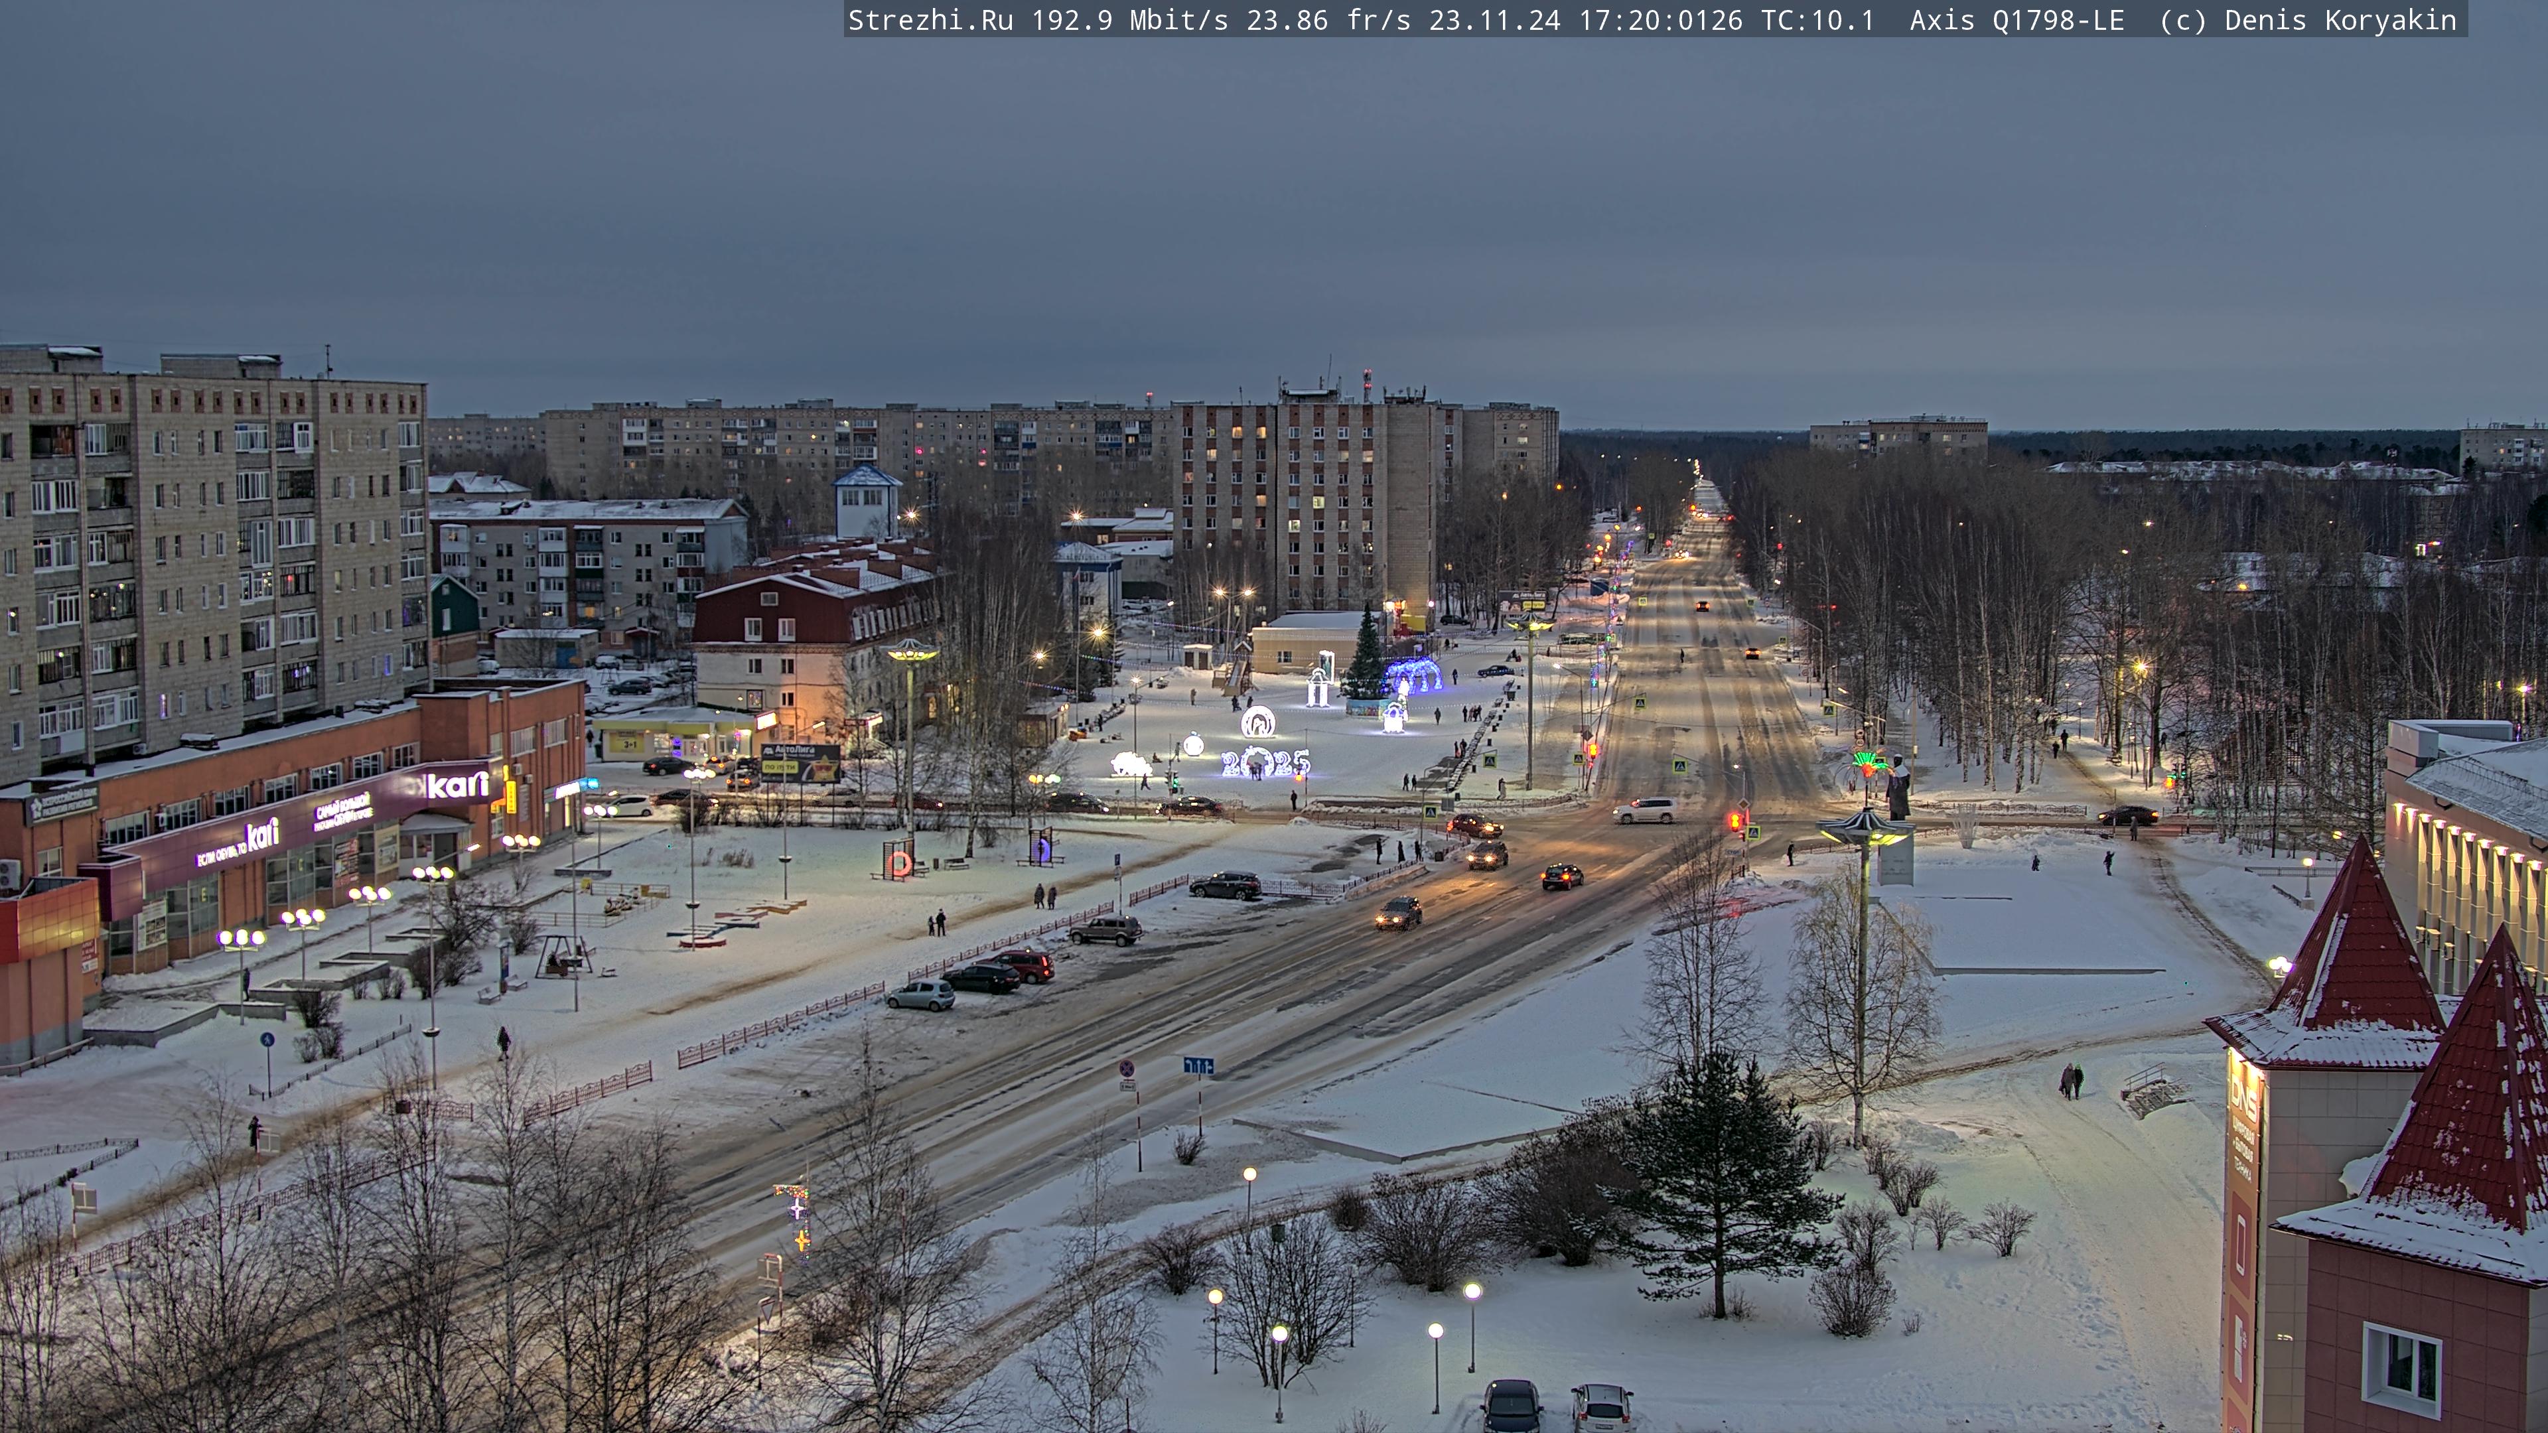Select the "TC:10.1" overlay value
Image resolution: width=2548 pixels, height=1433 pixels.
pyautogui.click(x=1818, y=21)
